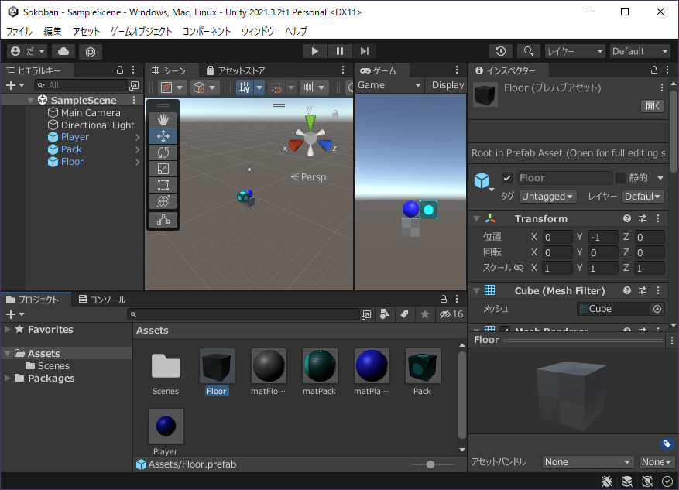Open Display selector in Game view
Image resolution: width=679 pixels, height=490 pixels.
[x=447, y=85]
